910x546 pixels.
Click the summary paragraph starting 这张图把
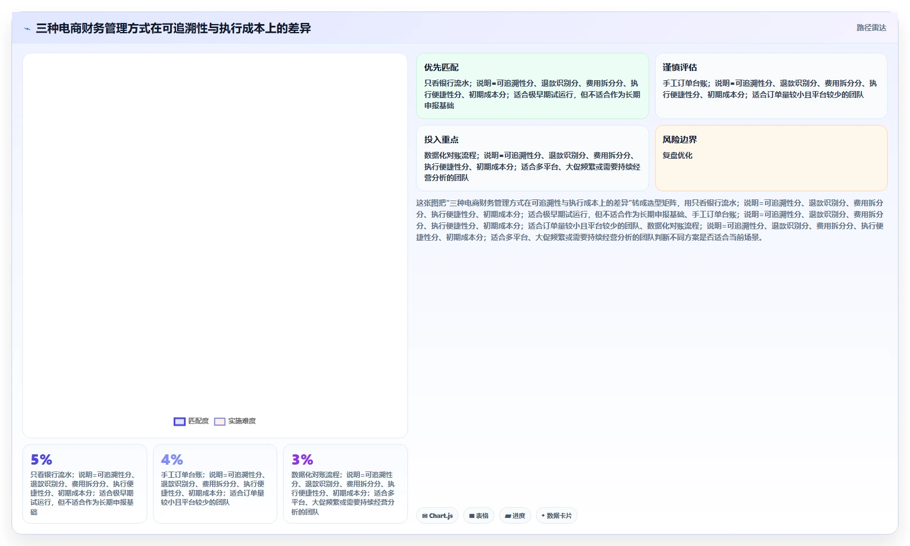click(x=651, y=220)
